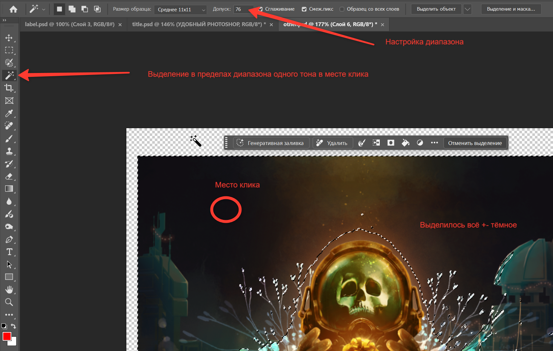Select the Zoom tool
The height and width of the screenshot is (351, 553).
point(9,302)
